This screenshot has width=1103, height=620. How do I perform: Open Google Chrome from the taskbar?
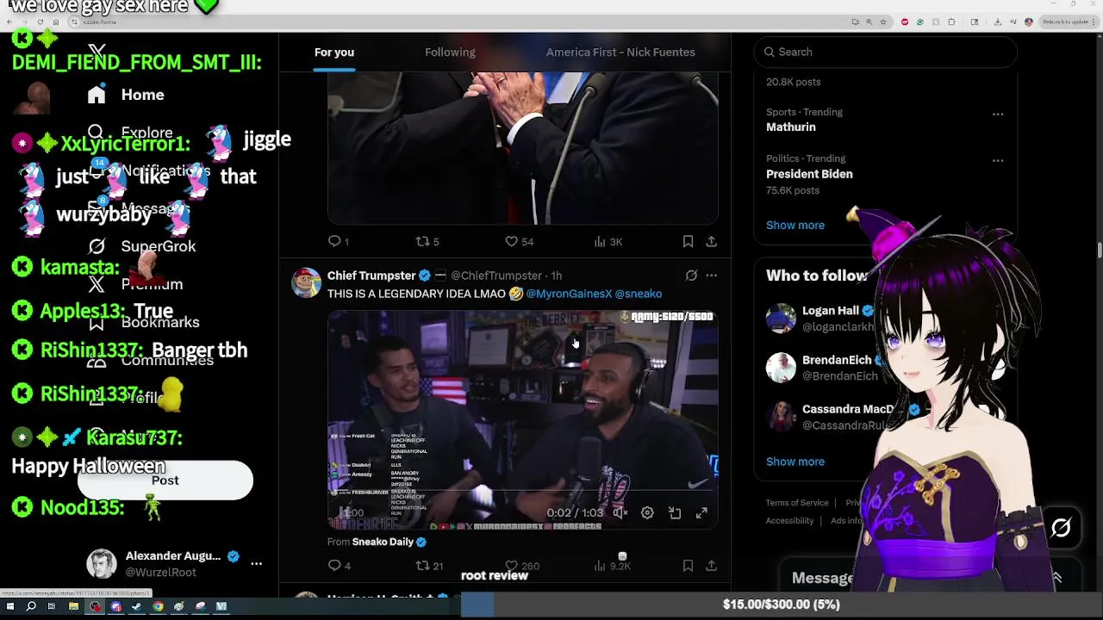pos(158,606)
